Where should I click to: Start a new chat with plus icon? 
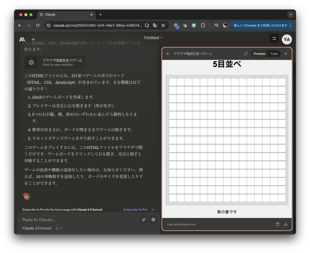pos(33,39)
